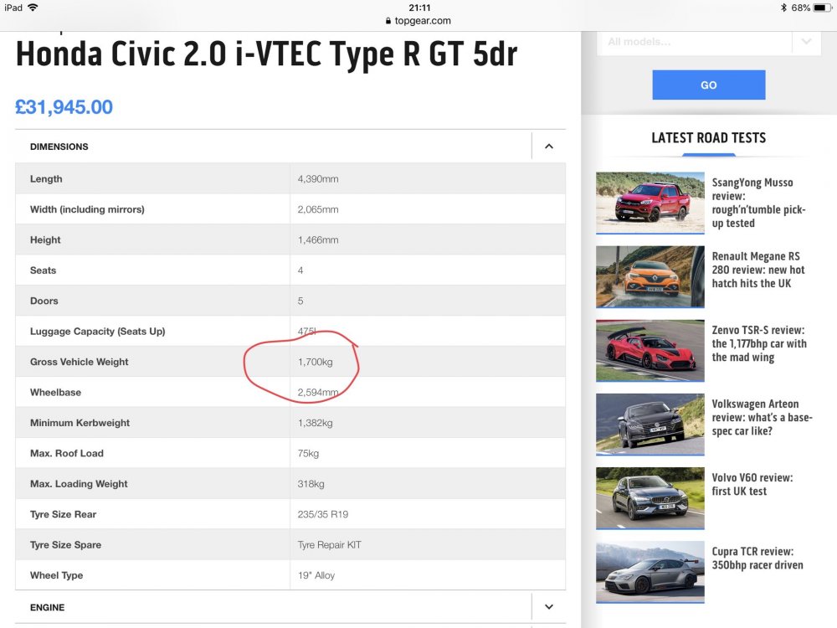This screenshot has width=837, height=628.
Task: Click Max. Loading Weight value 318kg
Action: [311, 484]
